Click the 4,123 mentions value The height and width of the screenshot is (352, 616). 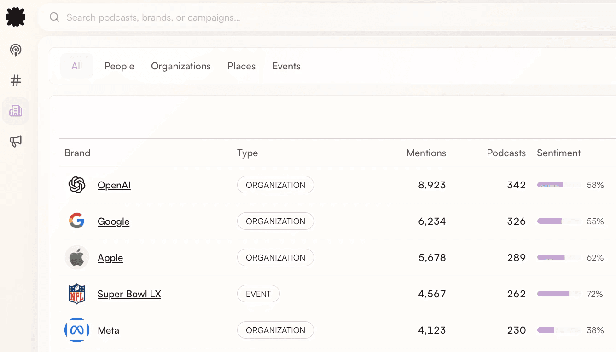tap(432, 330)
